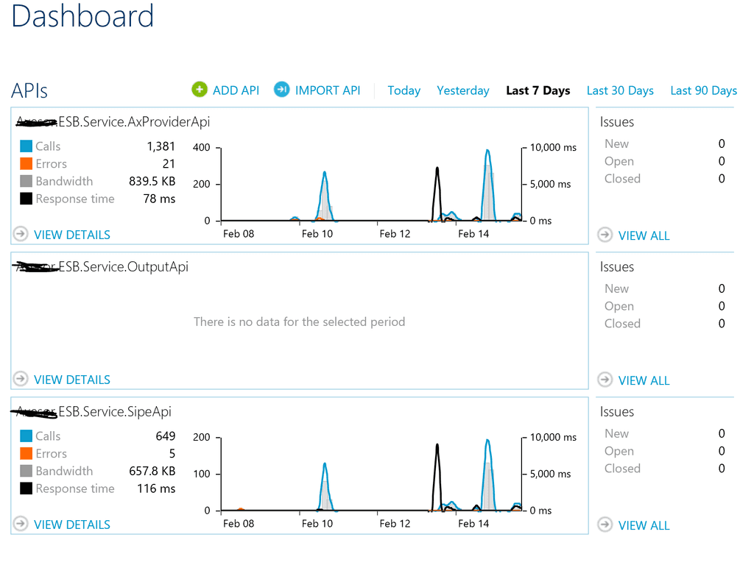Click arrow icon beside AxProviderApi issues VIEW ALL
The width and height of the screenshot is (754, 565).
click(x=605, y=235)
